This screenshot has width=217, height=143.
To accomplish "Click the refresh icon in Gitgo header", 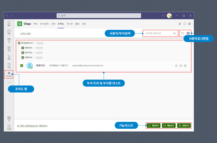I will coord(184,24).
